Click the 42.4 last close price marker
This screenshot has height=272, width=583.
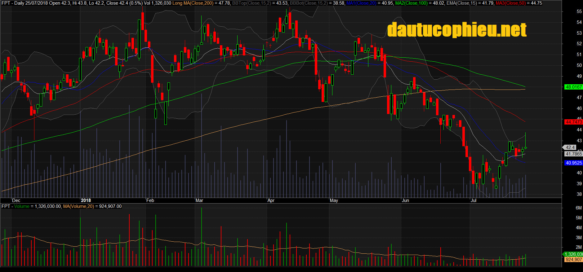coord(570,147)
